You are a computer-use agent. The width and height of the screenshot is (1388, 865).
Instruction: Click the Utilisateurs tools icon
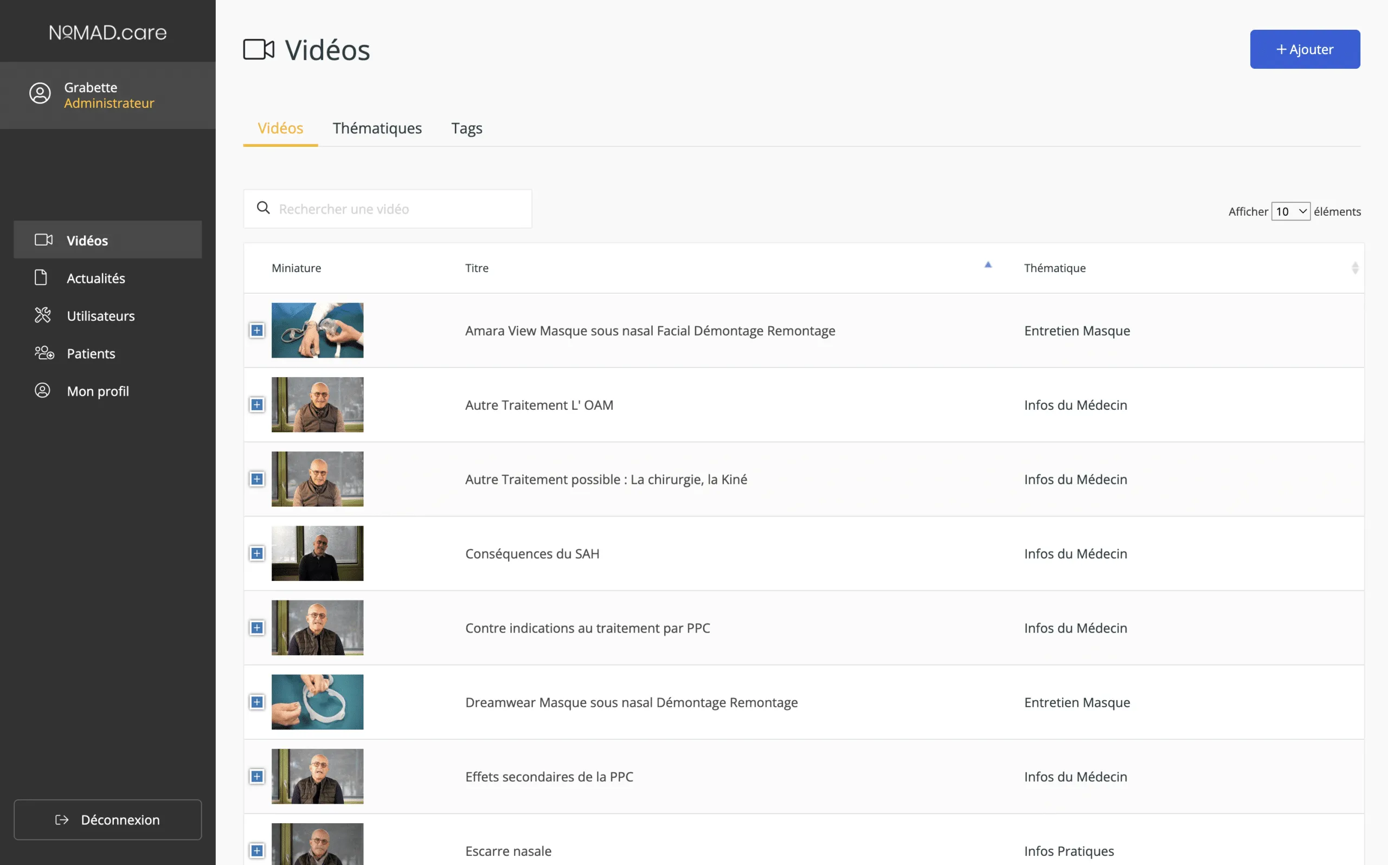click(42, 315)
